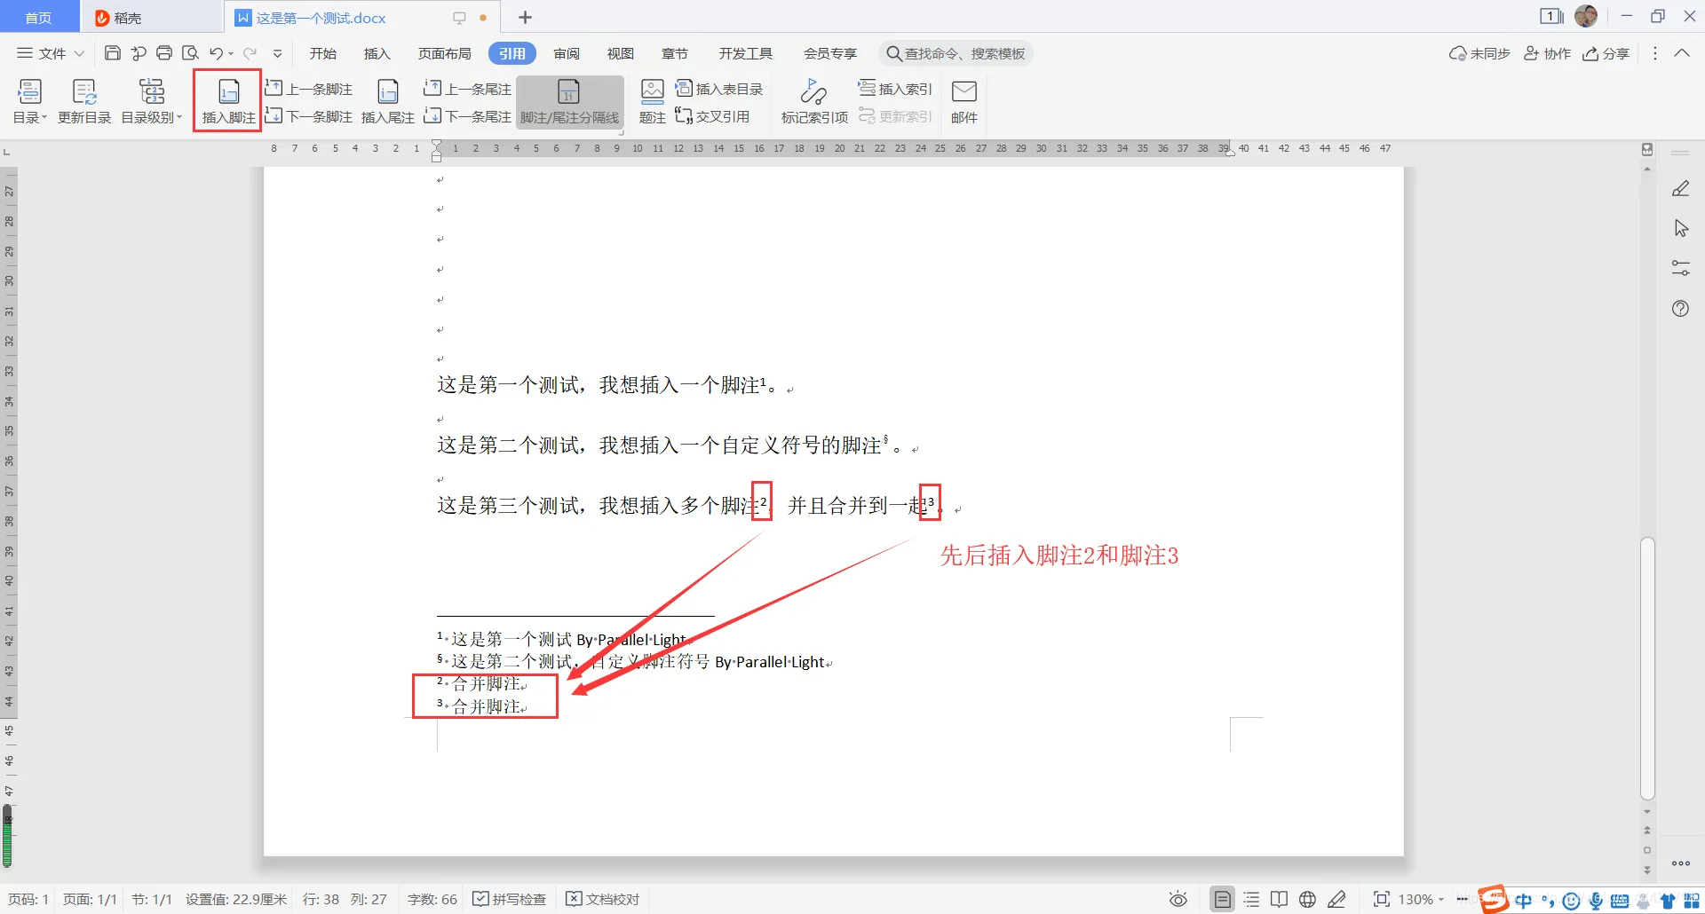Switch to the Developer Tools (开发工具) tab
The width and height of the screenshot is (1705, 914).
point(746,53)
